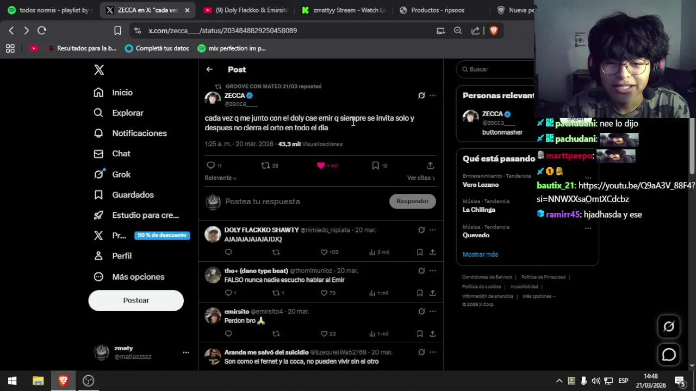Viewport: 696px width, 391px height.
Task: Switch to zmattyy Stream tab
Action: (344, 10)
